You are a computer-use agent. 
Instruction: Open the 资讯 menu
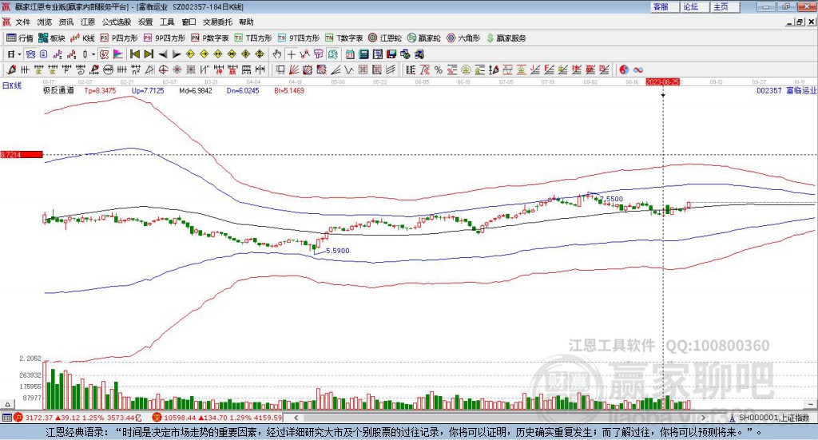click(66, 22)
